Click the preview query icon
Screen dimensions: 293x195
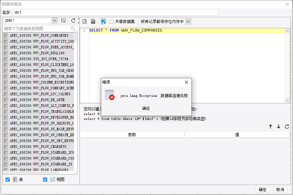point(85,22)
